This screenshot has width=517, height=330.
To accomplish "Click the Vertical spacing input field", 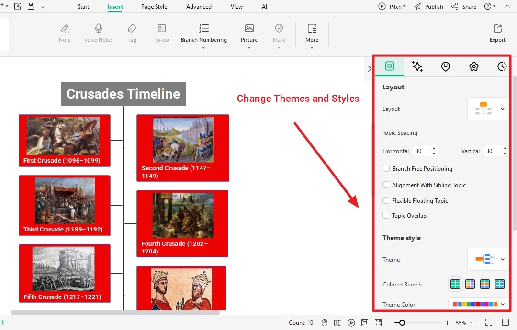I will [492, 151].
